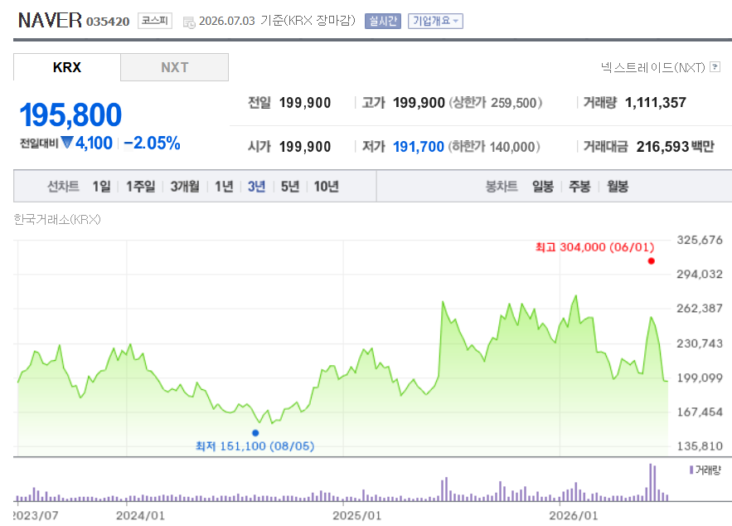Open the 기업개요 dropdown

(x=435, y=21)
